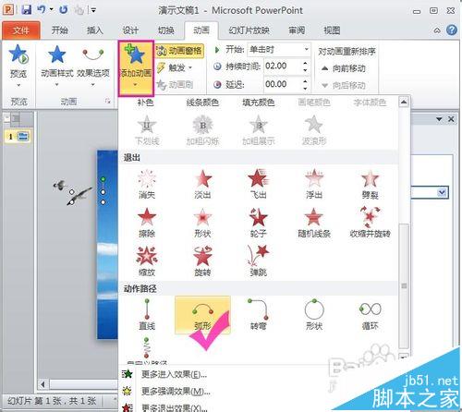Choose the 轮子 exit effect

[258, 223]
